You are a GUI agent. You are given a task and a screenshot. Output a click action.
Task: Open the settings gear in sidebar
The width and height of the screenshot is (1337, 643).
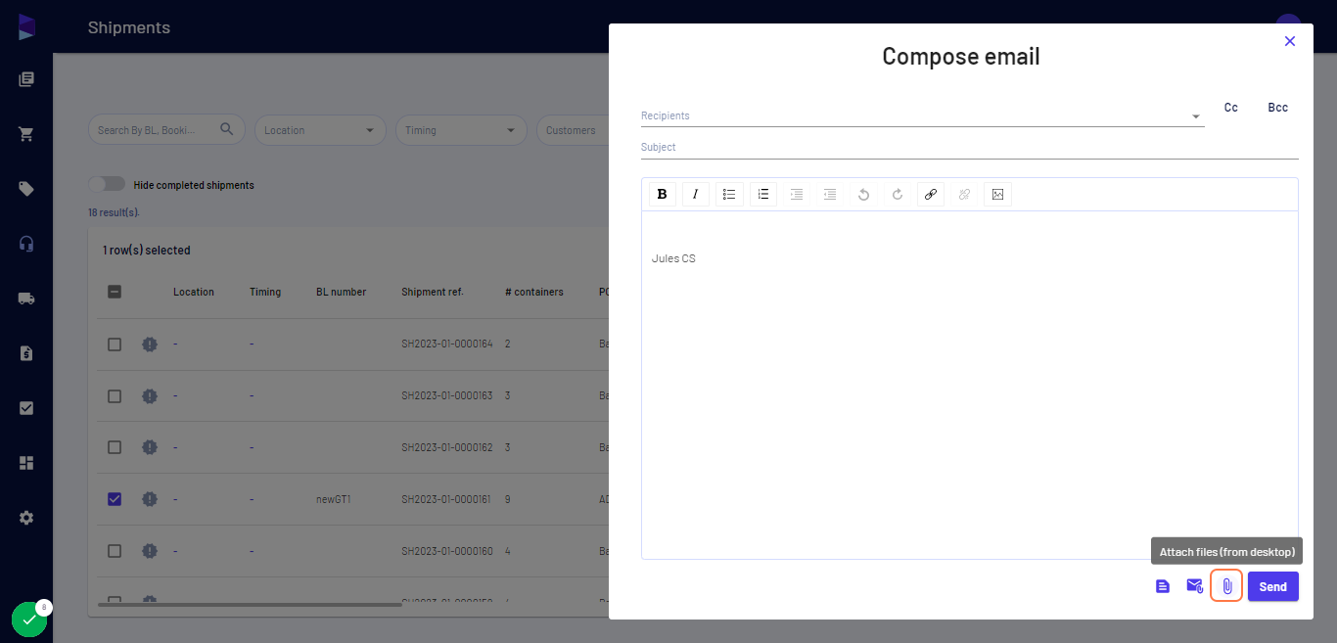[x=26, y=518]
